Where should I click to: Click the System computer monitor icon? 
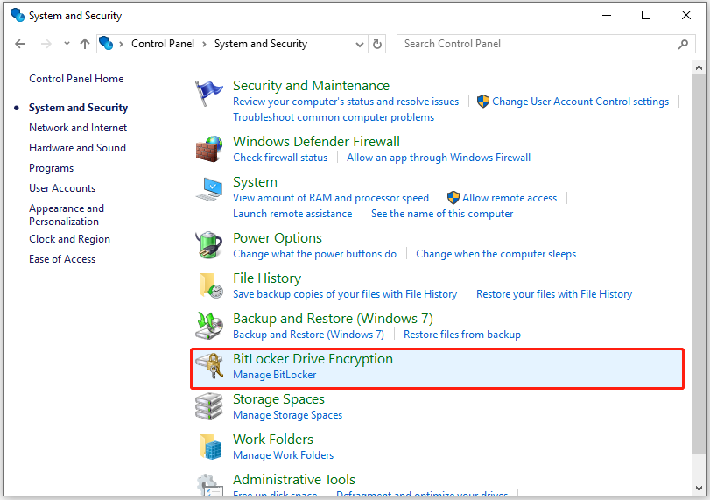coord(209,189)
